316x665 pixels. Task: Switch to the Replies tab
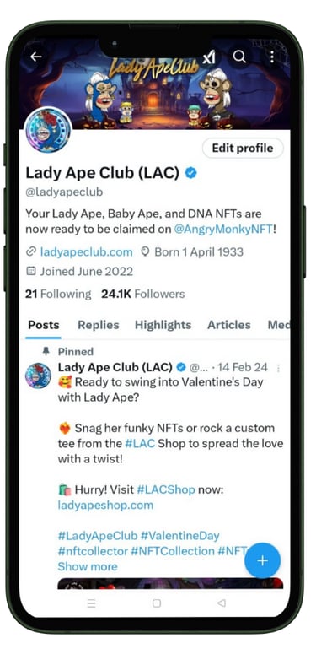tap(99, 325)
